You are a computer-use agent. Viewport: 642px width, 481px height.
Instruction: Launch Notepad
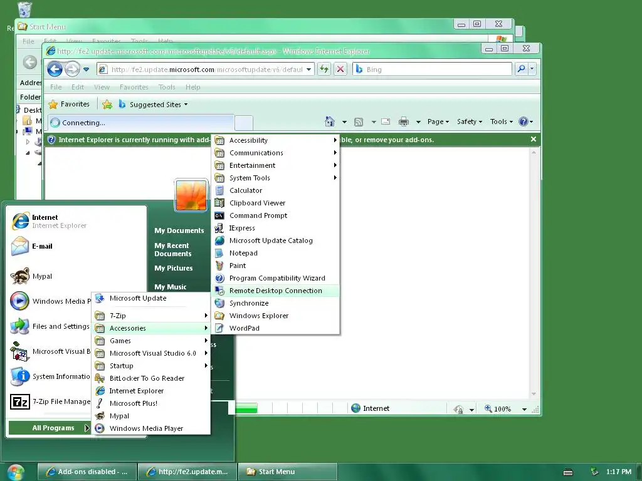pyautogui.click(x=276, y=253)
